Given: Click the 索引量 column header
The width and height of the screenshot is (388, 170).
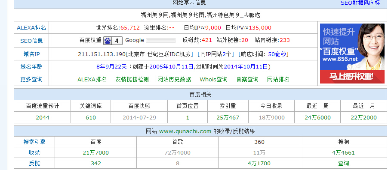Looking at the screenshot, I should [x=228, y=106].
